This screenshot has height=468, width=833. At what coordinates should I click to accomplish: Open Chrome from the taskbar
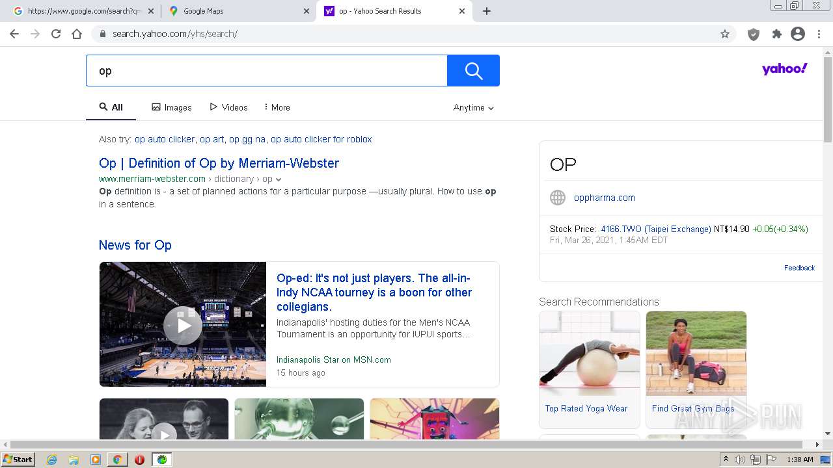click(x=117, y=460)
